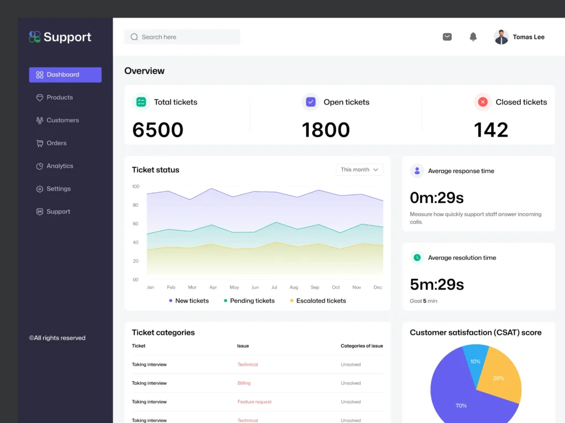
Task: Open the notifications bell icon
Action: 473,37
